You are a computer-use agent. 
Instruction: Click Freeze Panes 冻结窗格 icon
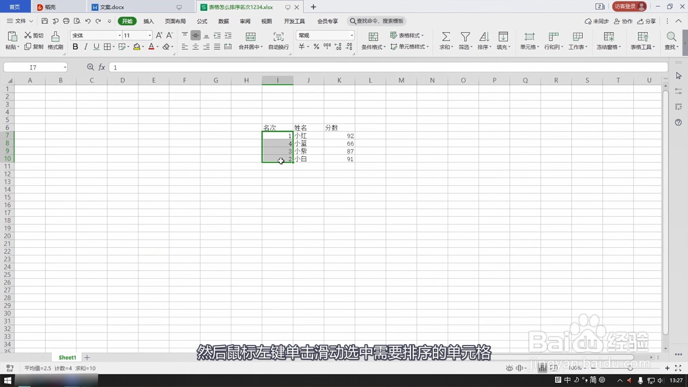[x=609, y=37]
